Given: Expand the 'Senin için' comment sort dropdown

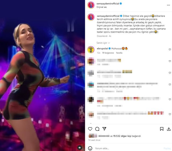Looking at the screenshot, I should click(x=103, y=43).
